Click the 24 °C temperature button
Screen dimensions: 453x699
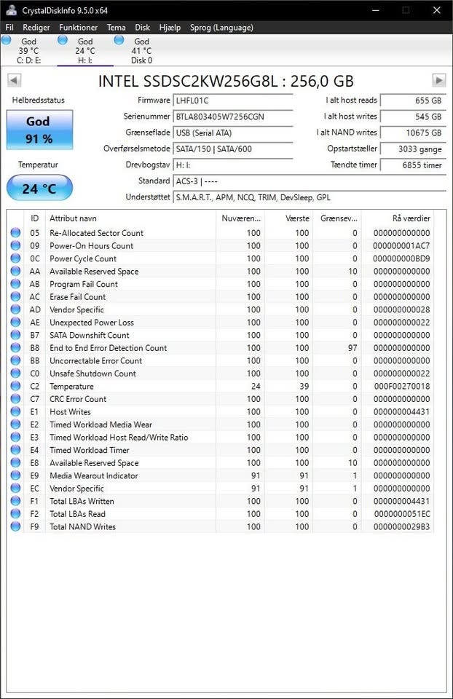pos(39,188)
